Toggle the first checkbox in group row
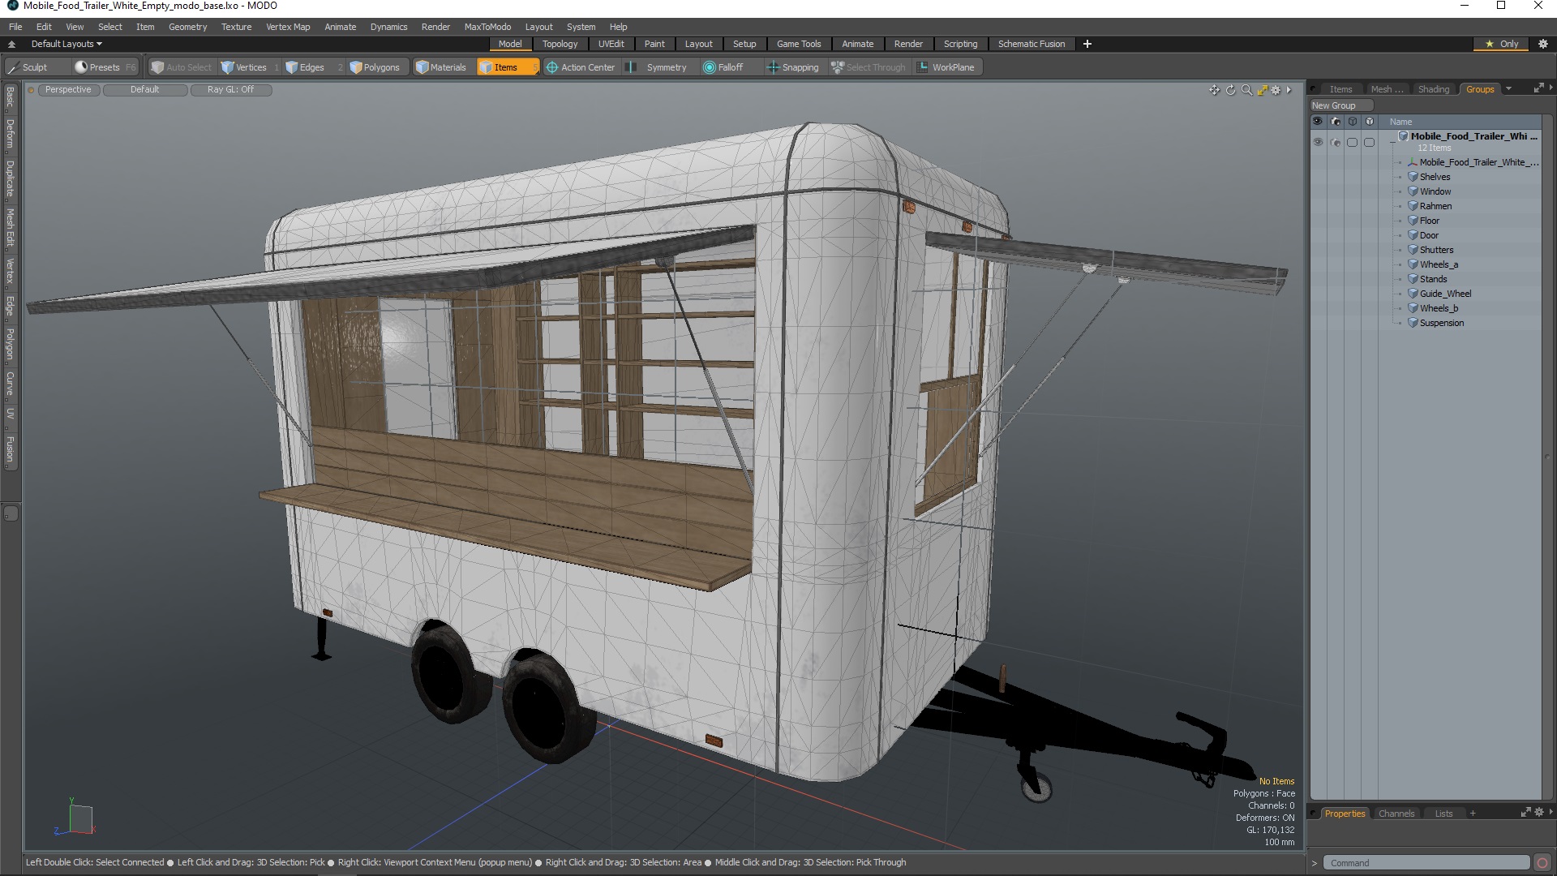The width and height of the screenshot is (1557, 876). pyautogui.click(x=1352, y=142)
